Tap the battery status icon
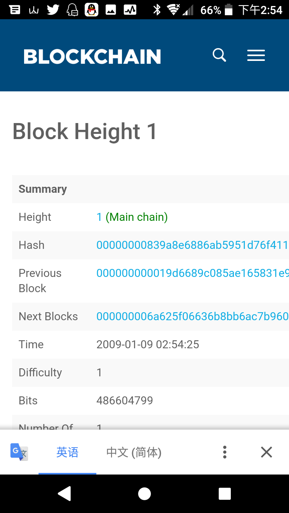The width and height of the screenshot is (289, 513). [228, 10]
